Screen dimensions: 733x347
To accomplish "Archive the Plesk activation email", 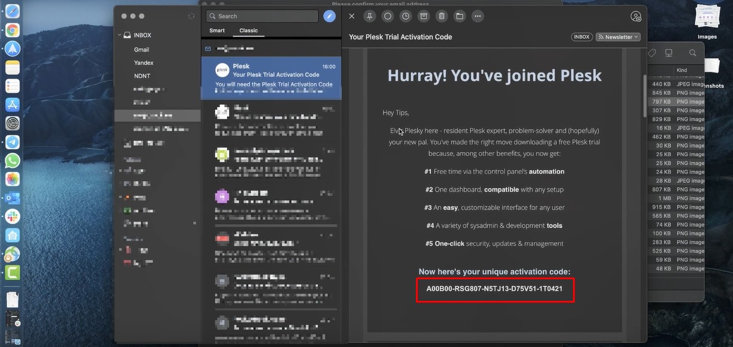I will [424, 16].
